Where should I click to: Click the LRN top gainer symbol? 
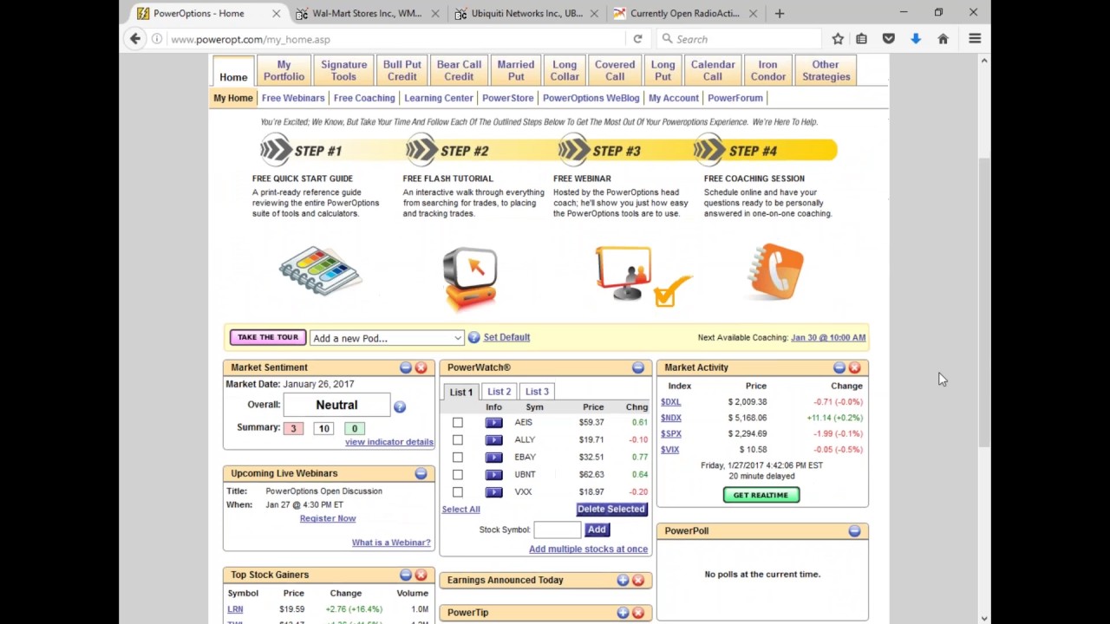click(235, 609)
